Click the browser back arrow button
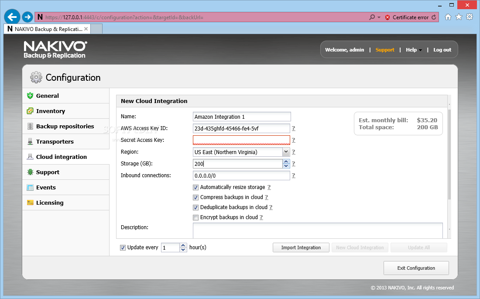480x299 pixels. pos(12,17)
